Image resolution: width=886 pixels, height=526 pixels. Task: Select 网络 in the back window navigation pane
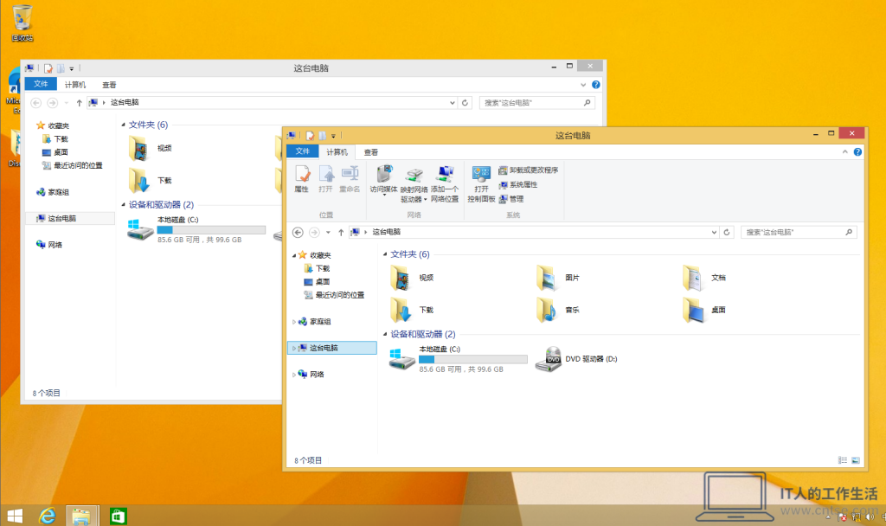pos(49,245)
